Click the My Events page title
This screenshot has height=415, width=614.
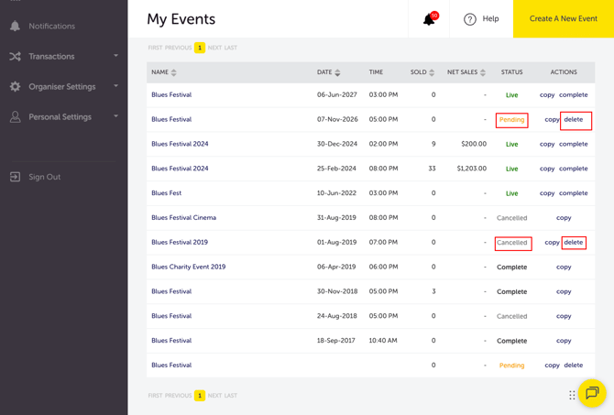pos(181,19)
